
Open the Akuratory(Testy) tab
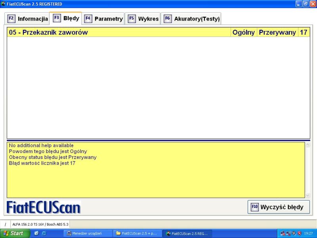[191, 19]
